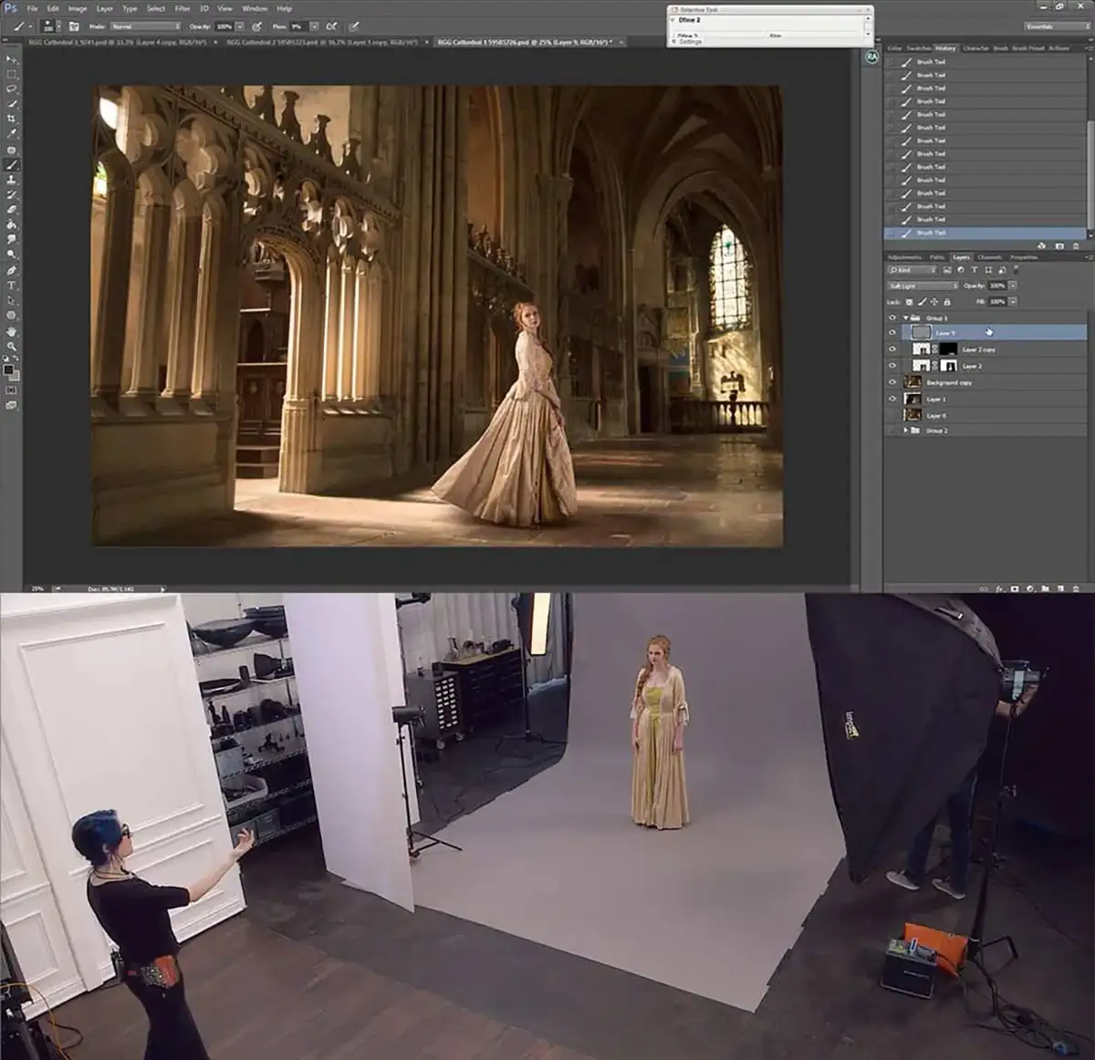Toggle visibility of Layer 2 copy
The width and height of the screenshot is (1095, 1060).
click(892, 349)
